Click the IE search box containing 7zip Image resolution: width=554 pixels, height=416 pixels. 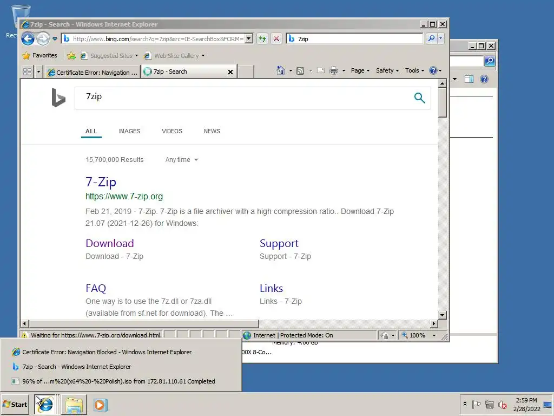pos(354,38)
